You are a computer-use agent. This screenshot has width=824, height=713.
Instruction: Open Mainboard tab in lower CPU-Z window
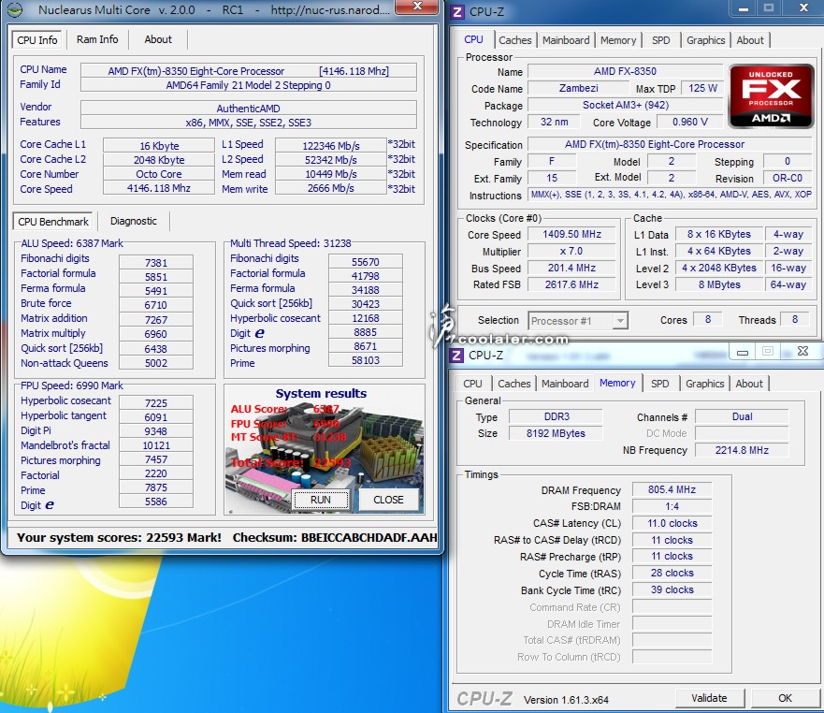point(565,384)
